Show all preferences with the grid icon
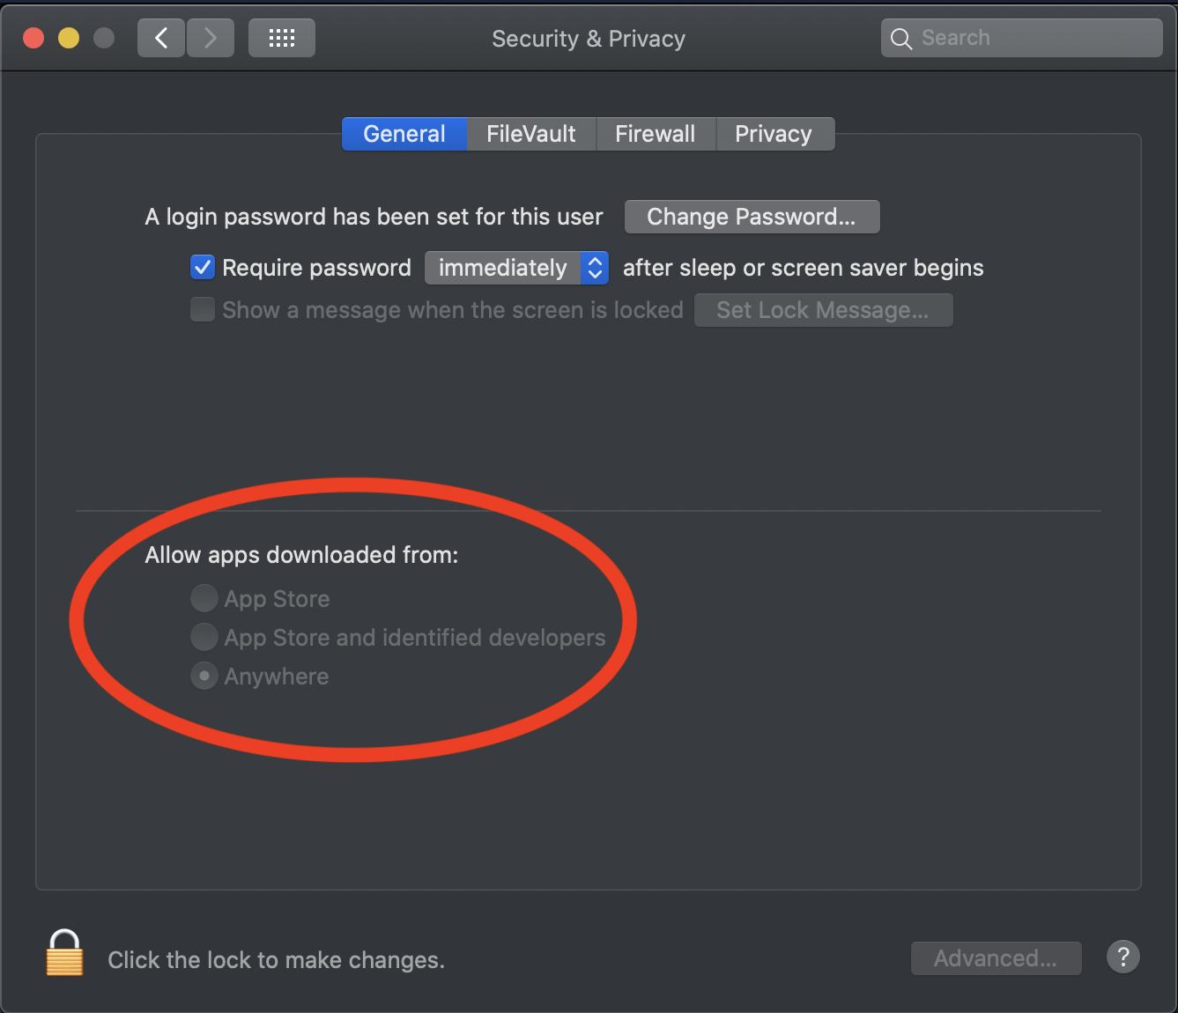 282,38
